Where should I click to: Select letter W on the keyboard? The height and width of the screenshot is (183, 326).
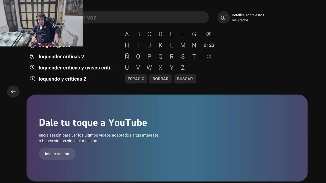[x=149, y=68]
